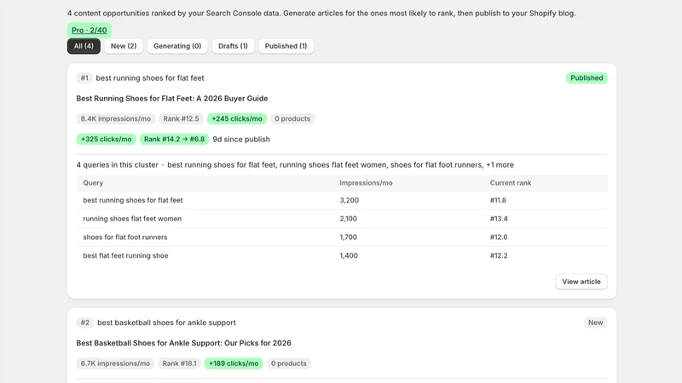The height and width of the screenshot is (383, 682).
Task: Click the New status badge on opportunity #2
Action: pyautogui.click(x=595, y=323)
